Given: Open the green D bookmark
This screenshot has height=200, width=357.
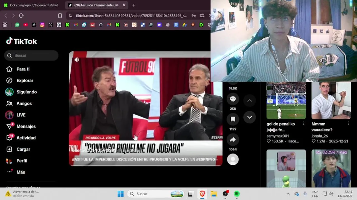Looking at the screenshot, I should (x=201, y=25).
